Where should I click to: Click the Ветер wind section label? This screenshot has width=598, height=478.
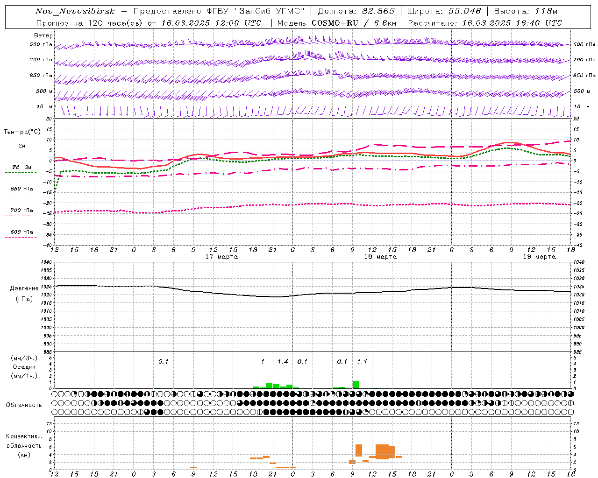pos(43,35)
